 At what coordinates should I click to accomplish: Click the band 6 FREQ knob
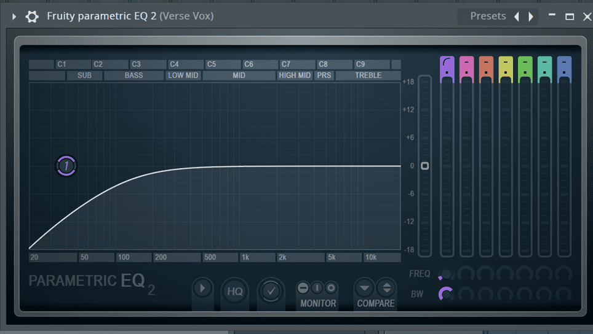[x=544, y=274]
